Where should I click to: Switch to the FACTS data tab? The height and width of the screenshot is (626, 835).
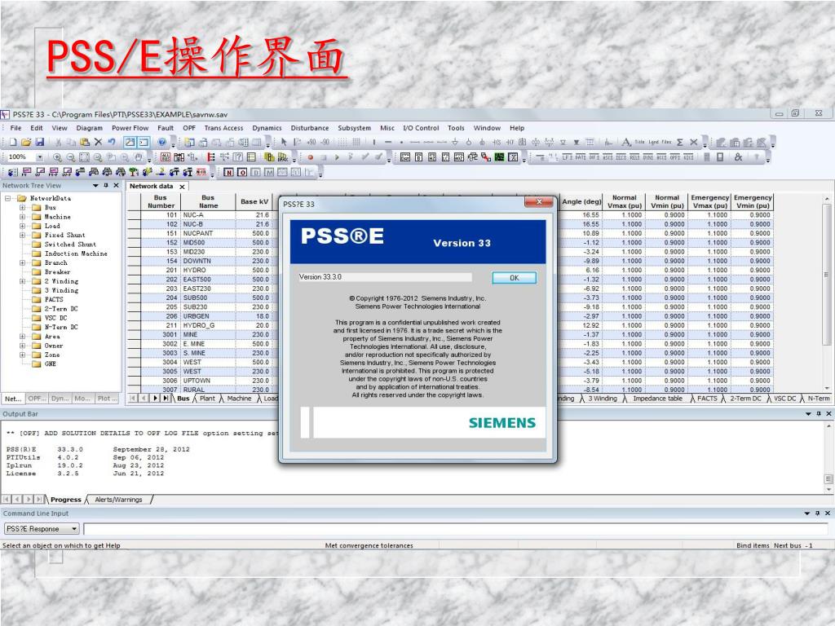click(x=707, y=398)
